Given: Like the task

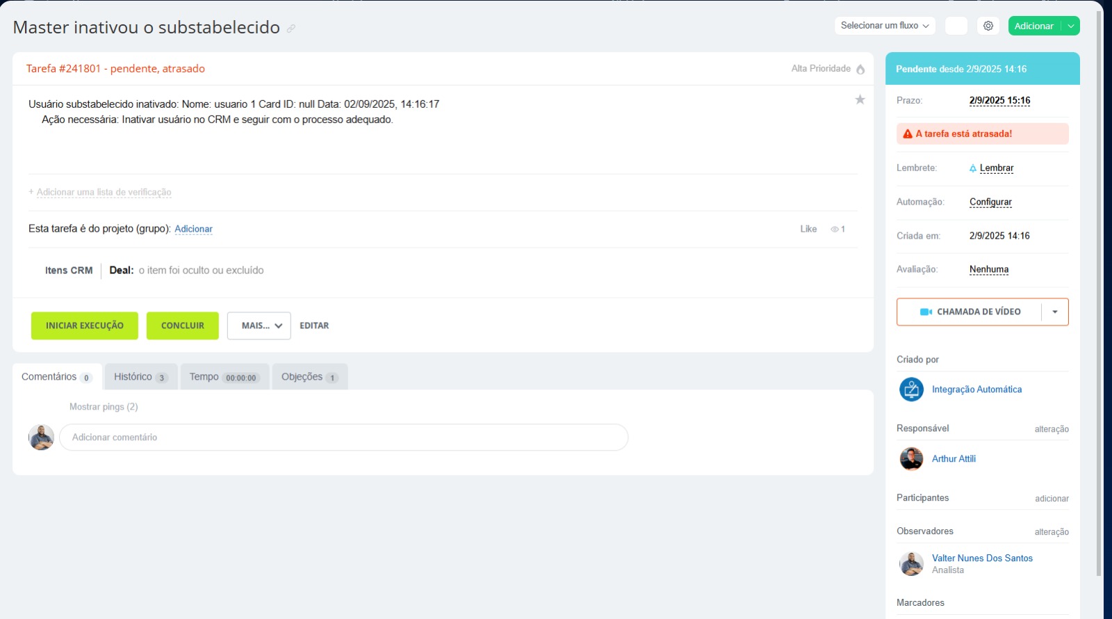Looking at the screenshot, I should tap(808, 229).
